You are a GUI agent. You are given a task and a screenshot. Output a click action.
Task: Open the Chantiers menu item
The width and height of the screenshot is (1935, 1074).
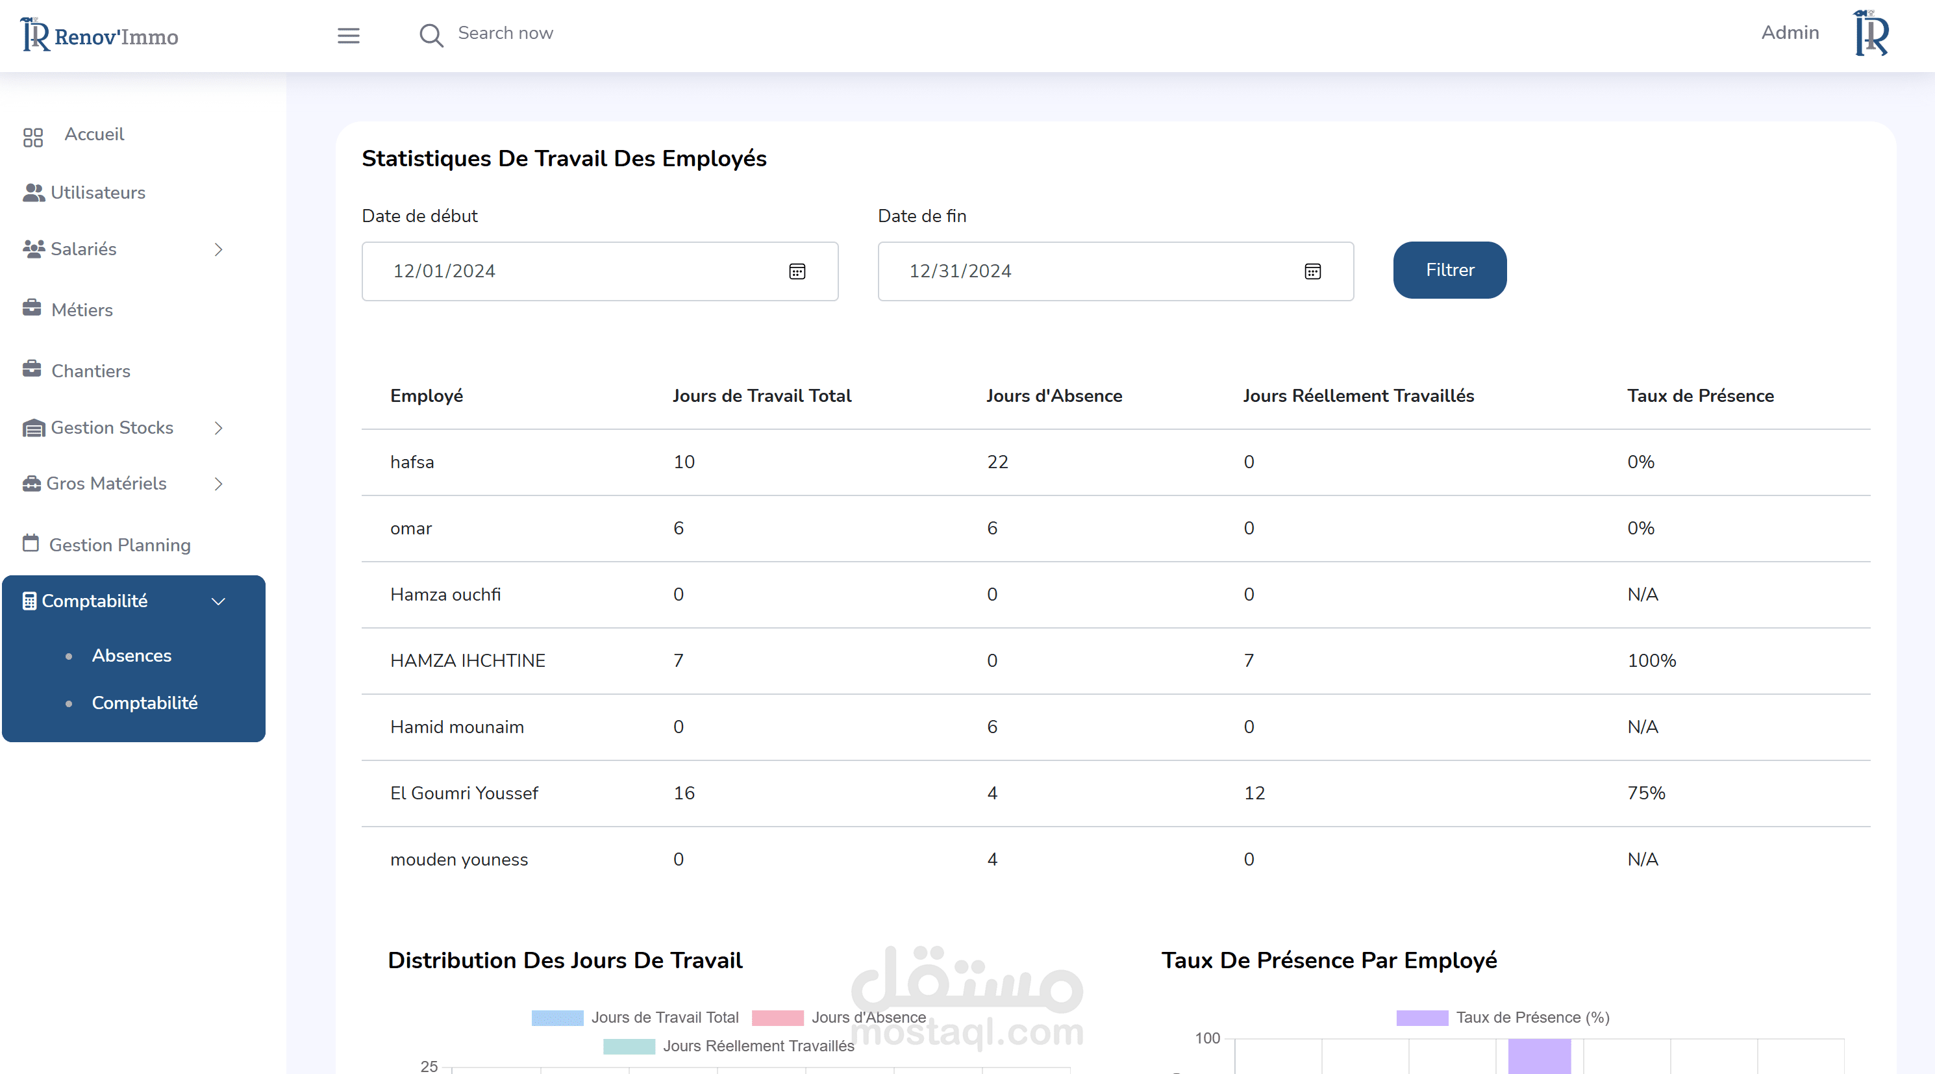click(x=90, y=371)
